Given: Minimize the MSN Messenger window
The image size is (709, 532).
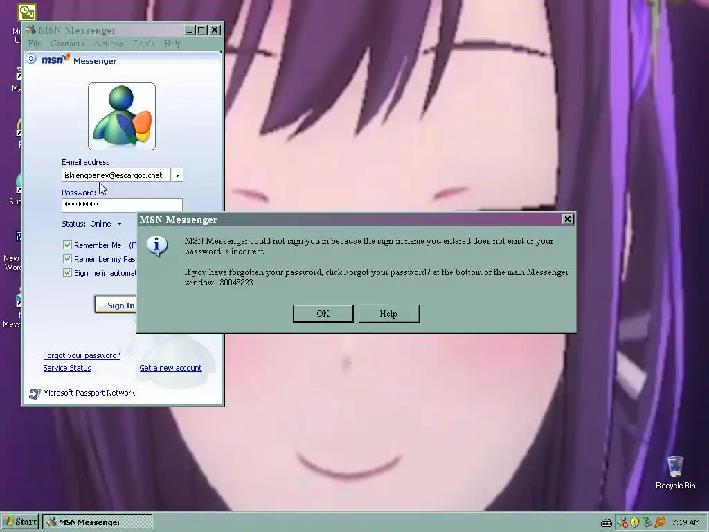Looking at the screenshot, I should 190,30.
